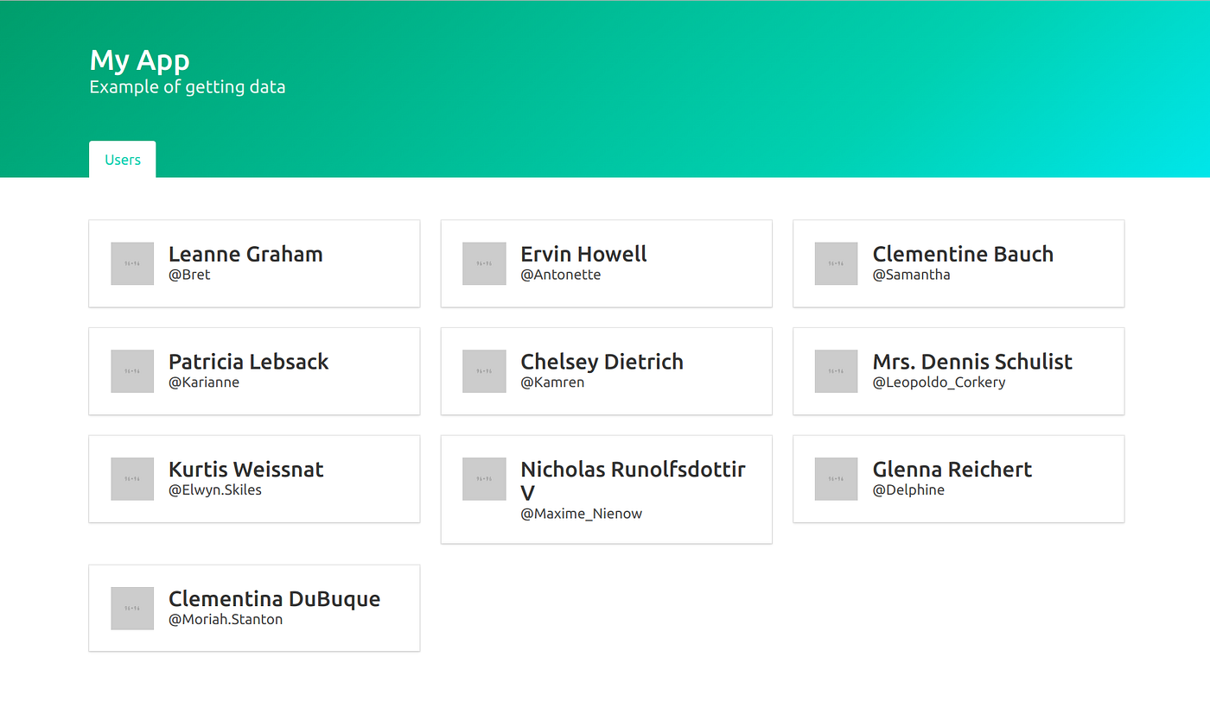
Task: Click the My App header title
Action: 140,60
